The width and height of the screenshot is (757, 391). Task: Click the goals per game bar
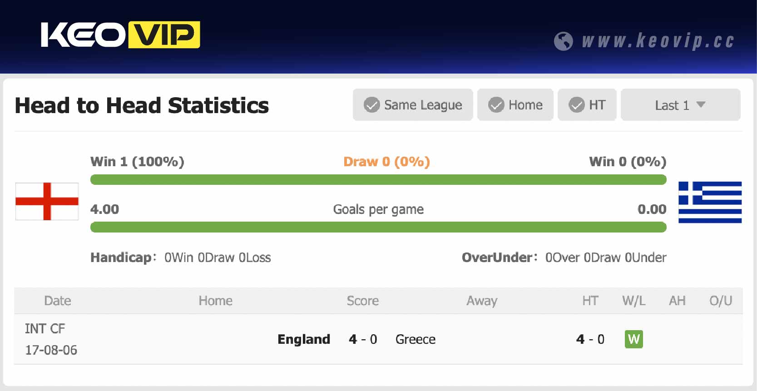pos(378,227)
